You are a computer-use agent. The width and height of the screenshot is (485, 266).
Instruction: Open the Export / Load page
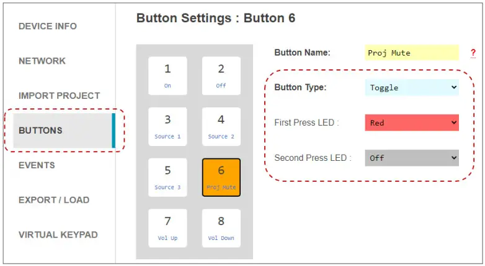(x=54, y=200)
